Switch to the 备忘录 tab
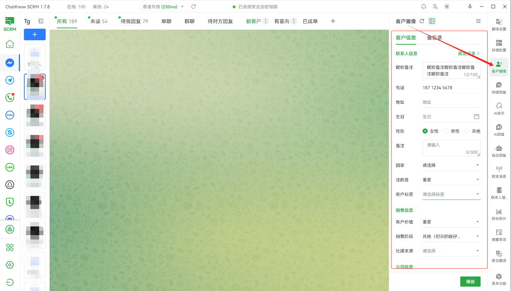The height and width of the screenshot is (291, 511). tap(434, 38)
